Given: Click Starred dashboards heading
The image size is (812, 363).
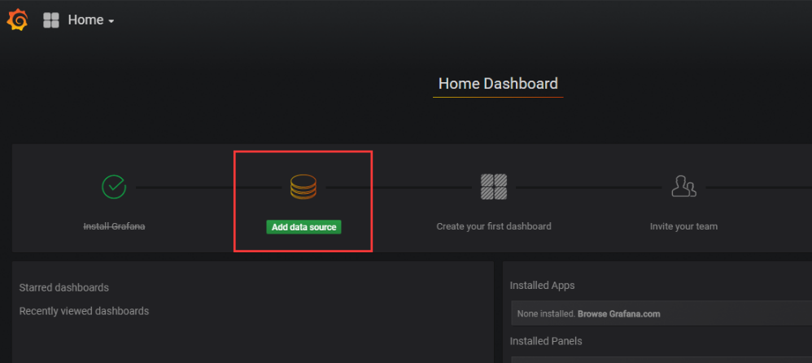Looking at the screenshot, I should pyautogui.click(x=63, y=287).
